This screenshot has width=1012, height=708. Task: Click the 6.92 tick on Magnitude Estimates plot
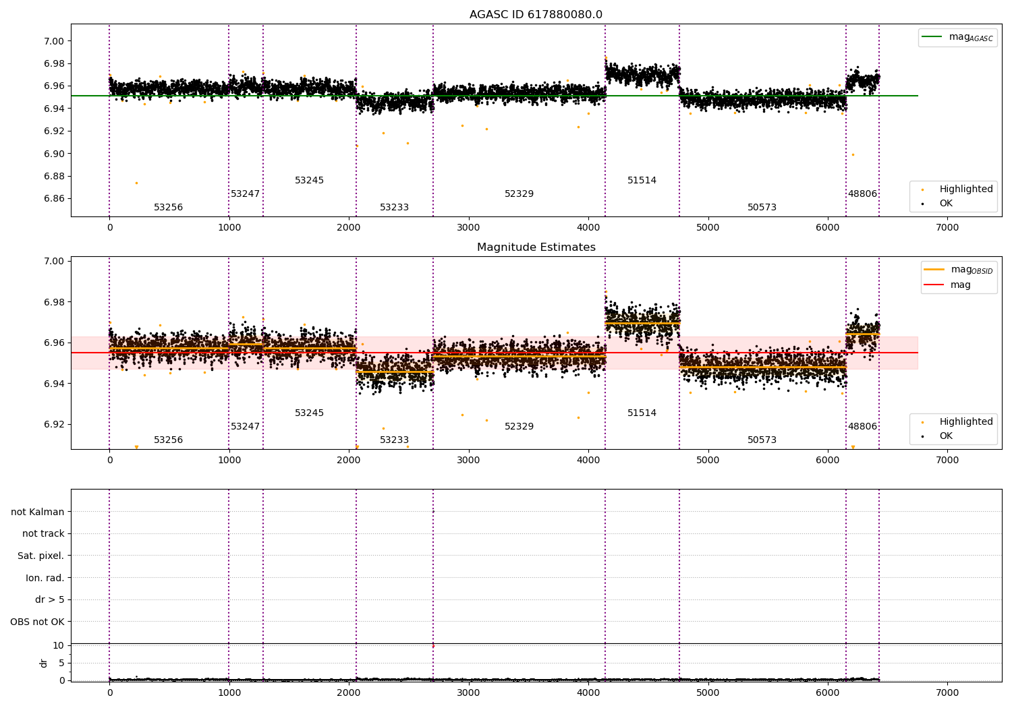54,425
